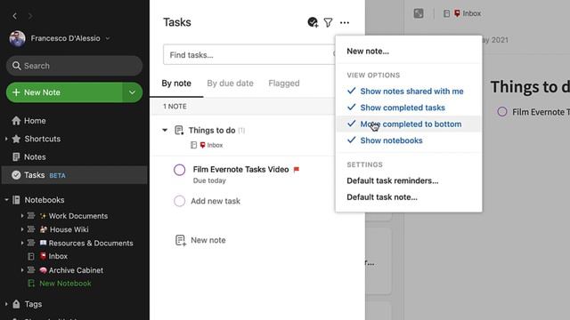Click the red flag on Film Evernote Tasks Video
570x320 pixels.
[x=297, y=170]
